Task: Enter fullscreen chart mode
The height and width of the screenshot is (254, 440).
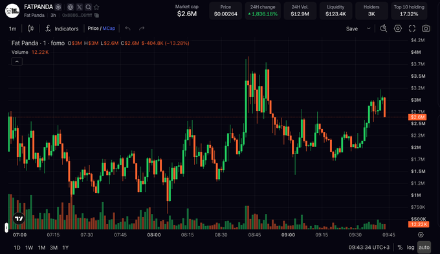Action: [x=412, y=29]
